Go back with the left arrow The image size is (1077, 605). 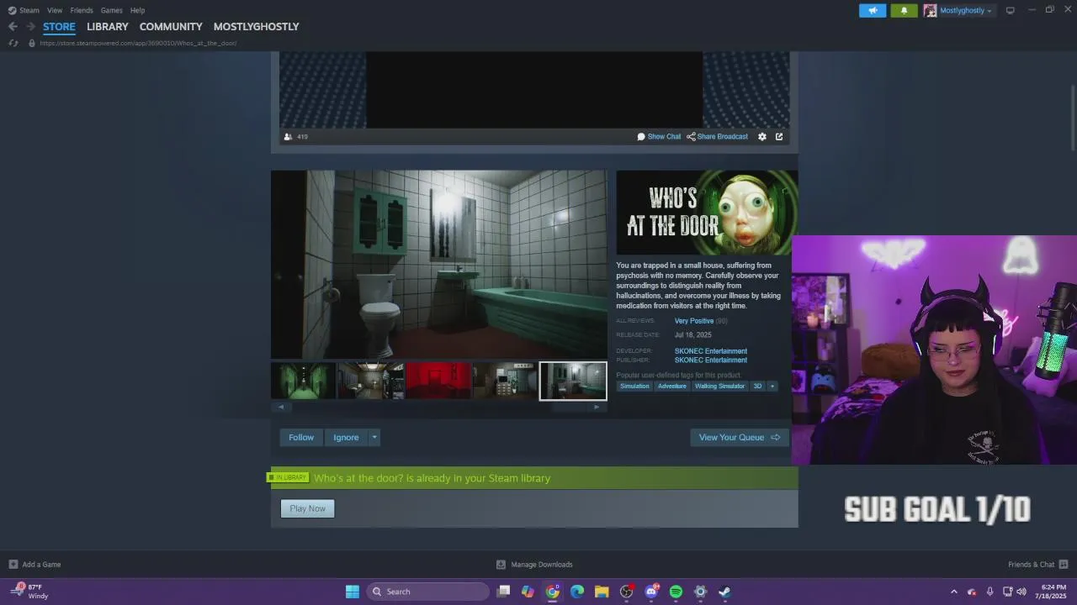tap(13, 27)
